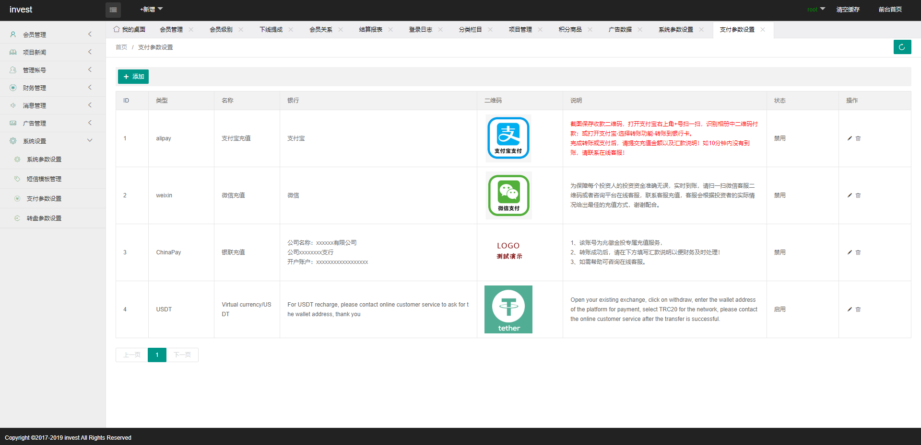Close the 会员管理 tab

[191, 30]
